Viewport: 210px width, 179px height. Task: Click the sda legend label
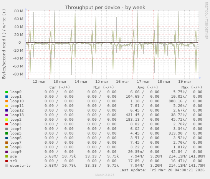pyautogui.click(x=13, y=156)
